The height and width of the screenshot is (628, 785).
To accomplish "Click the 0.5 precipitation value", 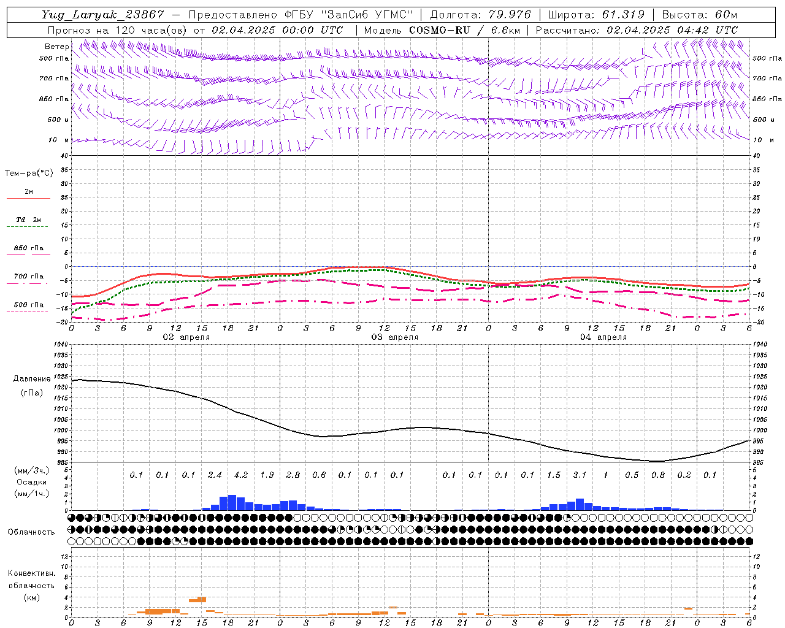I will click(632, 475).
